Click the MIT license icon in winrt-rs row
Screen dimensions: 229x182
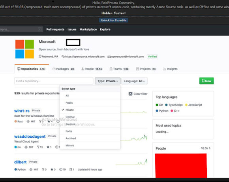(28, 121)
